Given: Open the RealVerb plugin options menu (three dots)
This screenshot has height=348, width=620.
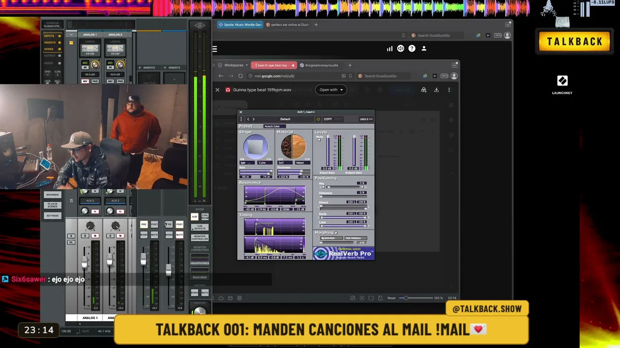Looking at the screenshot, I should coord(241,119).
